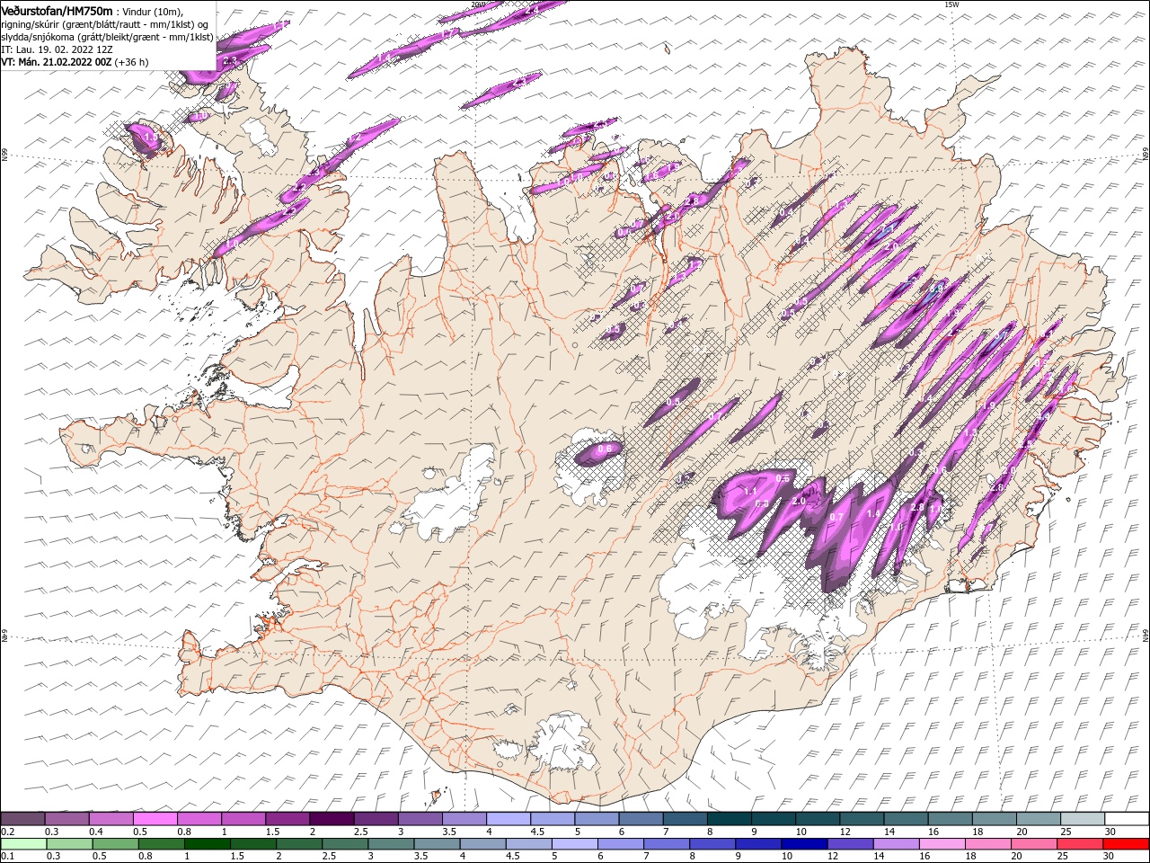
Task: Pick bright red lower swatch after 30
Action: point(1126,843)
